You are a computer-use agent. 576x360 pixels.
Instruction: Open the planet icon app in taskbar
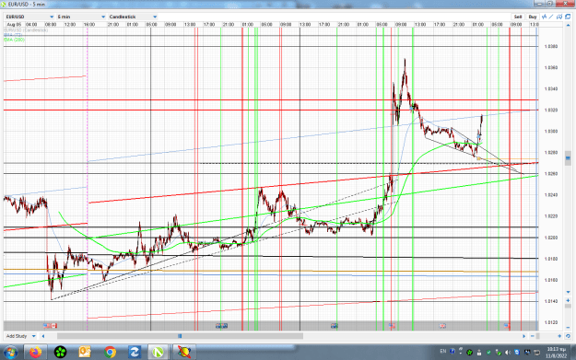(183, 353)
